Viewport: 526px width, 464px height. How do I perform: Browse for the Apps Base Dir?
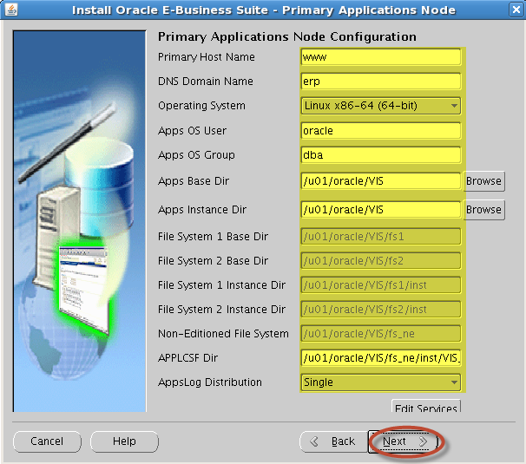point(483,181)
